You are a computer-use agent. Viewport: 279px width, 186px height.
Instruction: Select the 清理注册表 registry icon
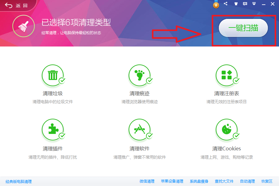tap(227, 75)
